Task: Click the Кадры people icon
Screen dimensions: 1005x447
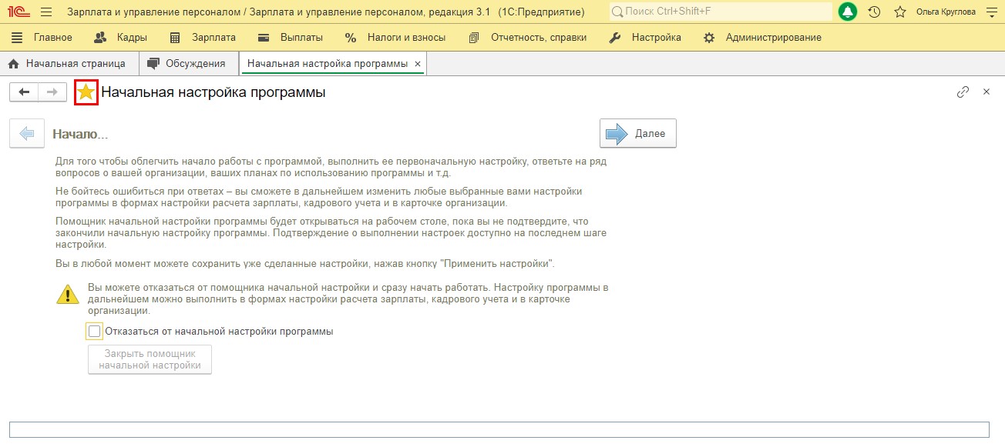Action: [99, 38]
